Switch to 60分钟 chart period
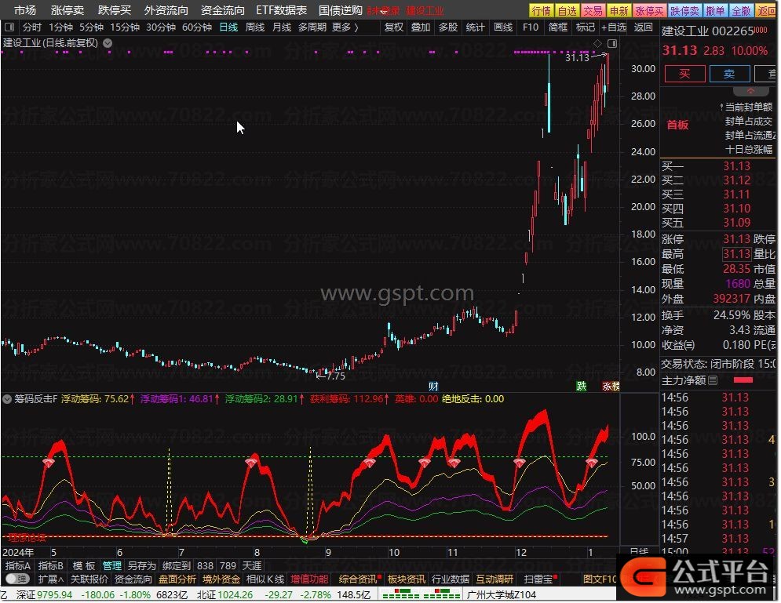The height and width of the screenshot is (603, 781). [197, 27]
